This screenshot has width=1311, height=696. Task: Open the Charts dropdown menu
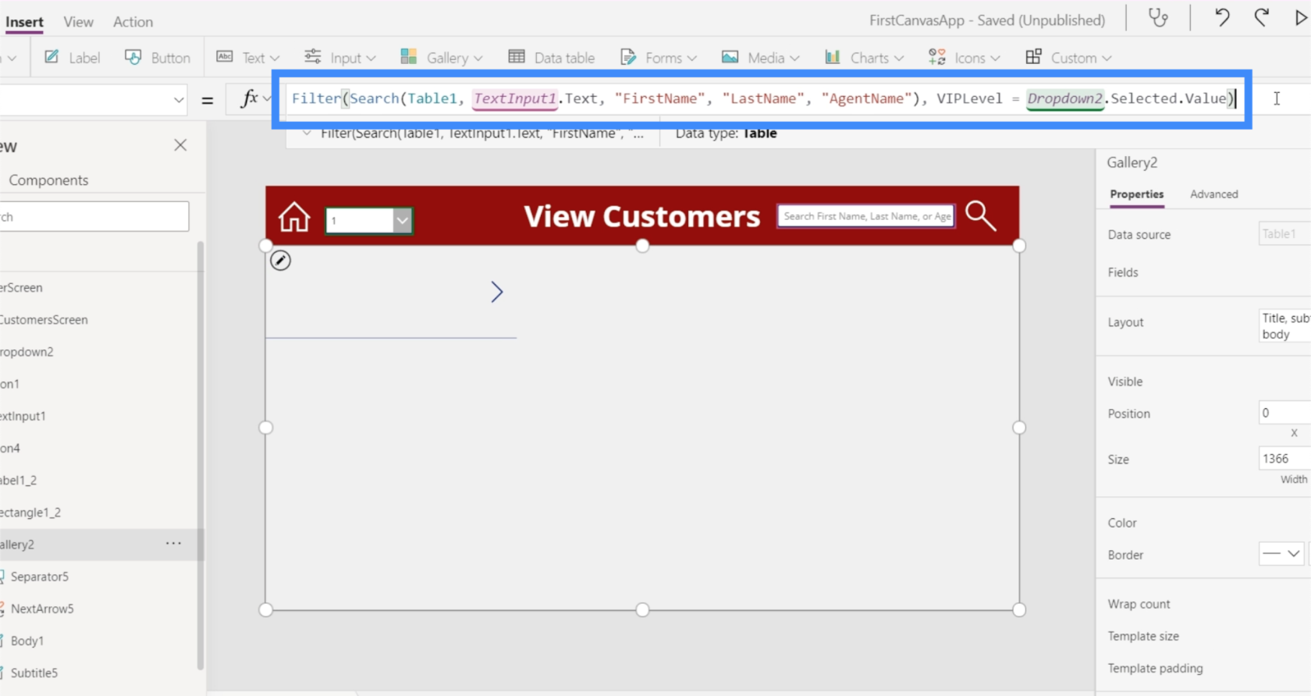[865, 58]
